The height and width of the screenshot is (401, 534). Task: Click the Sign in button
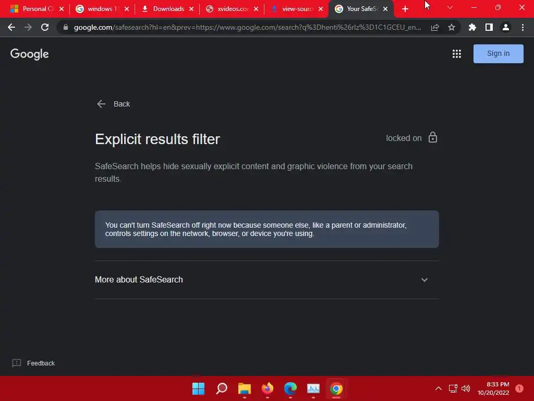coord(498,54)
